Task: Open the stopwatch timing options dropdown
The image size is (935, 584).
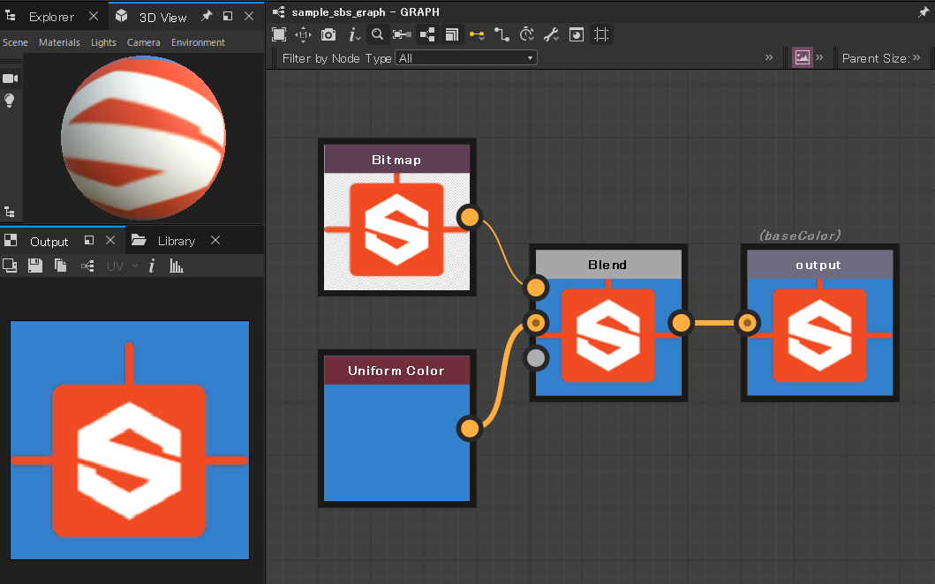Action: (526, 34)
